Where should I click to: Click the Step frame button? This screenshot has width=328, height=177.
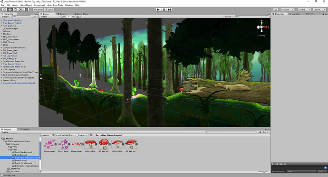pos(169,9)
